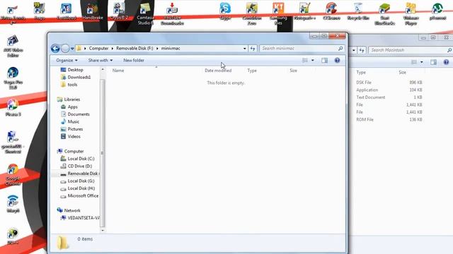Open Microsoft Office drive in navigation pane
This screenshot has height=254, width=453.
79,196
